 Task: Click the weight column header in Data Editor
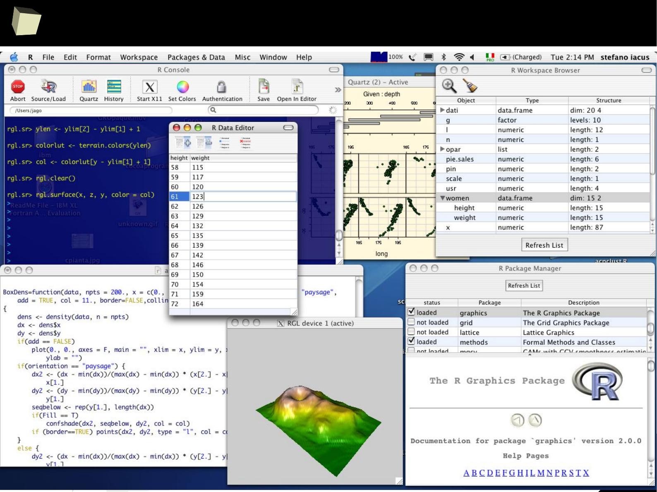pyautogui.click(x=243, y=158)
